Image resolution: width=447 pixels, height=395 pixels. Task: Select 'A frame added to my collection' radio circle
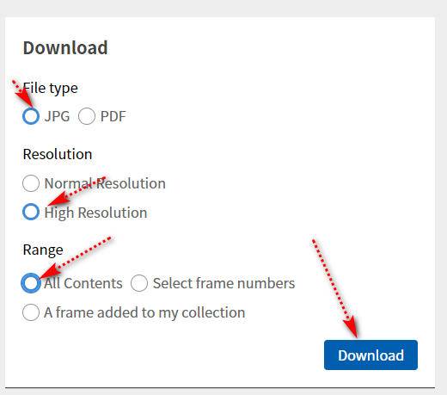pos(31,312)
